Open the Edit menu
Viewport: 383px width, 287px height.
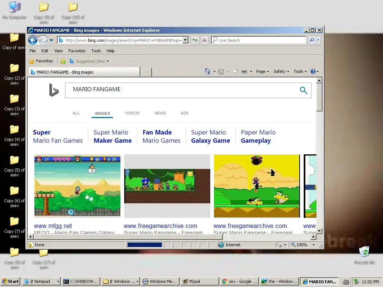tap(45, 51)
